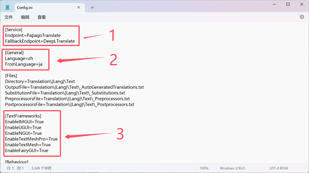Image resolution: width=309 pixels, height=173 pixels.
Task: Open Notepad settings gear icon
Action: tap(302, 17)
